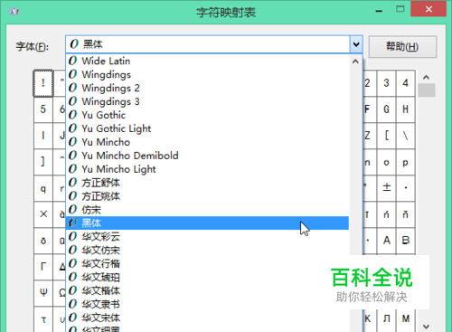Screen dimensions: 452x332
Task: Choose Yu Mincho Light font
Action: click(207, 169)
